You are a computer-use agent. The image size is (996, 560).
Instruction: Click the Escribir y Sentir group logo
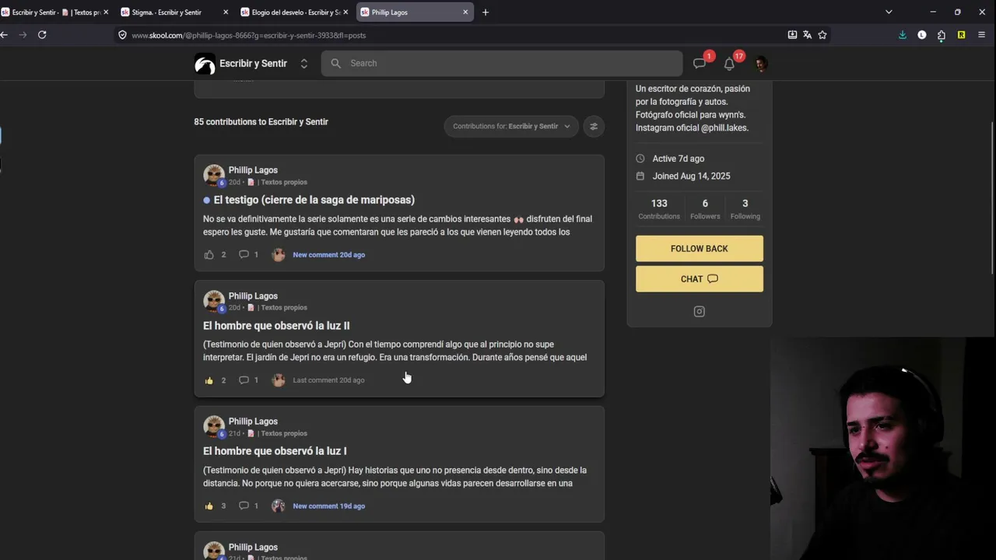coord(205,64)
